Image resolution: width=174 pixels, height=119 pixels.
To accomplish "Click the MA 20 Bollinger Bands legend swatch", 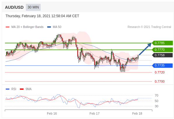I will pos(8,27).
